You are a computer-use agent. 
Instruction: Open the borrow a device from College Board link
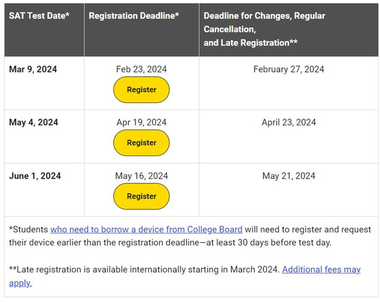[146, 229]
